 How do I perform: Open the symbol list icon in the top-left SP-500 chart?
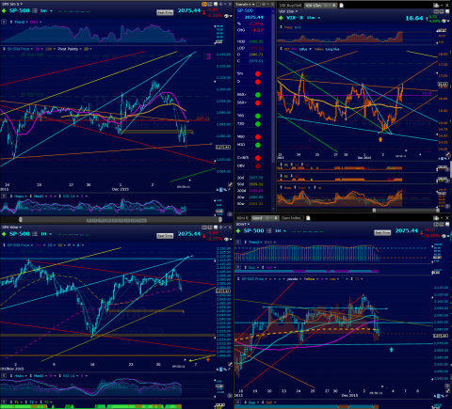[35, 10]
